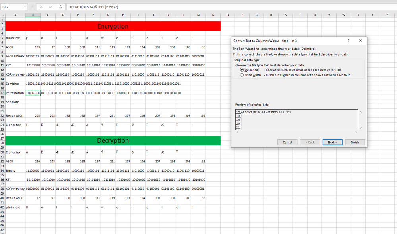
Task: Select row 24 header
Action: 2,125
